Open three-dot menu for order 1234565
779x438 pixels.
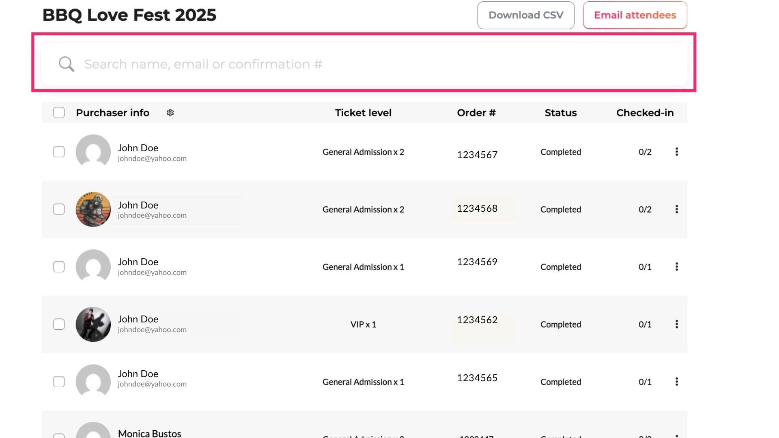pyautogui.click(x=676, y=382)
